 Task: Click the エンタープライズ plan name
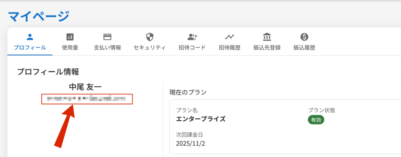click(201, 119)
